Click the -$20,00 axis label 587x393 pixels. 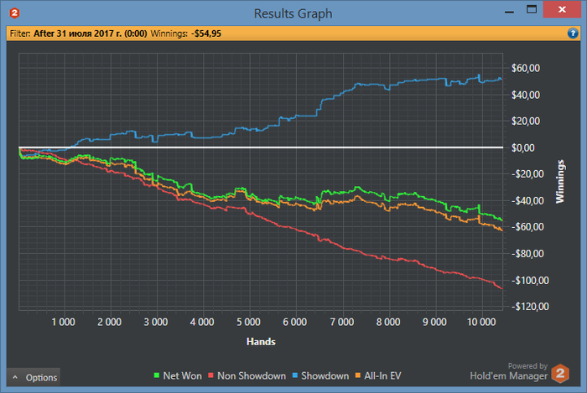coord(527,174)
